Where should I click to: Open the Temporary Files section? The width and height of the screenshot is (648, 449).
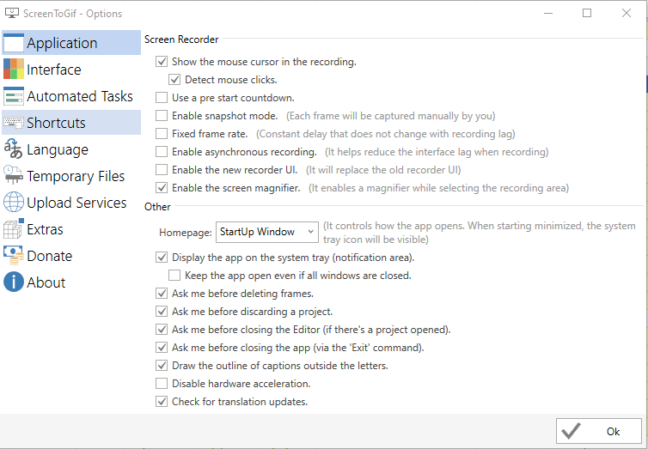tap(71, 176)
